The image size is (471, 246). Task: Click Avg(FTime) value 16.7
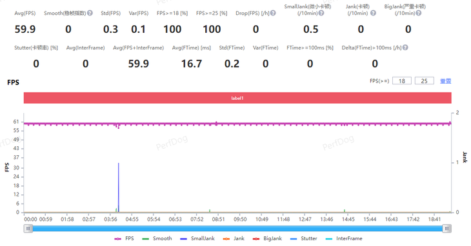pyautogui.click(x=192, y=64)
